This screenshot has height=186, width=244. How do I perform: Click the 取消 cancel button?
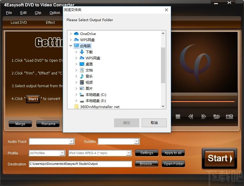(154, 123)
